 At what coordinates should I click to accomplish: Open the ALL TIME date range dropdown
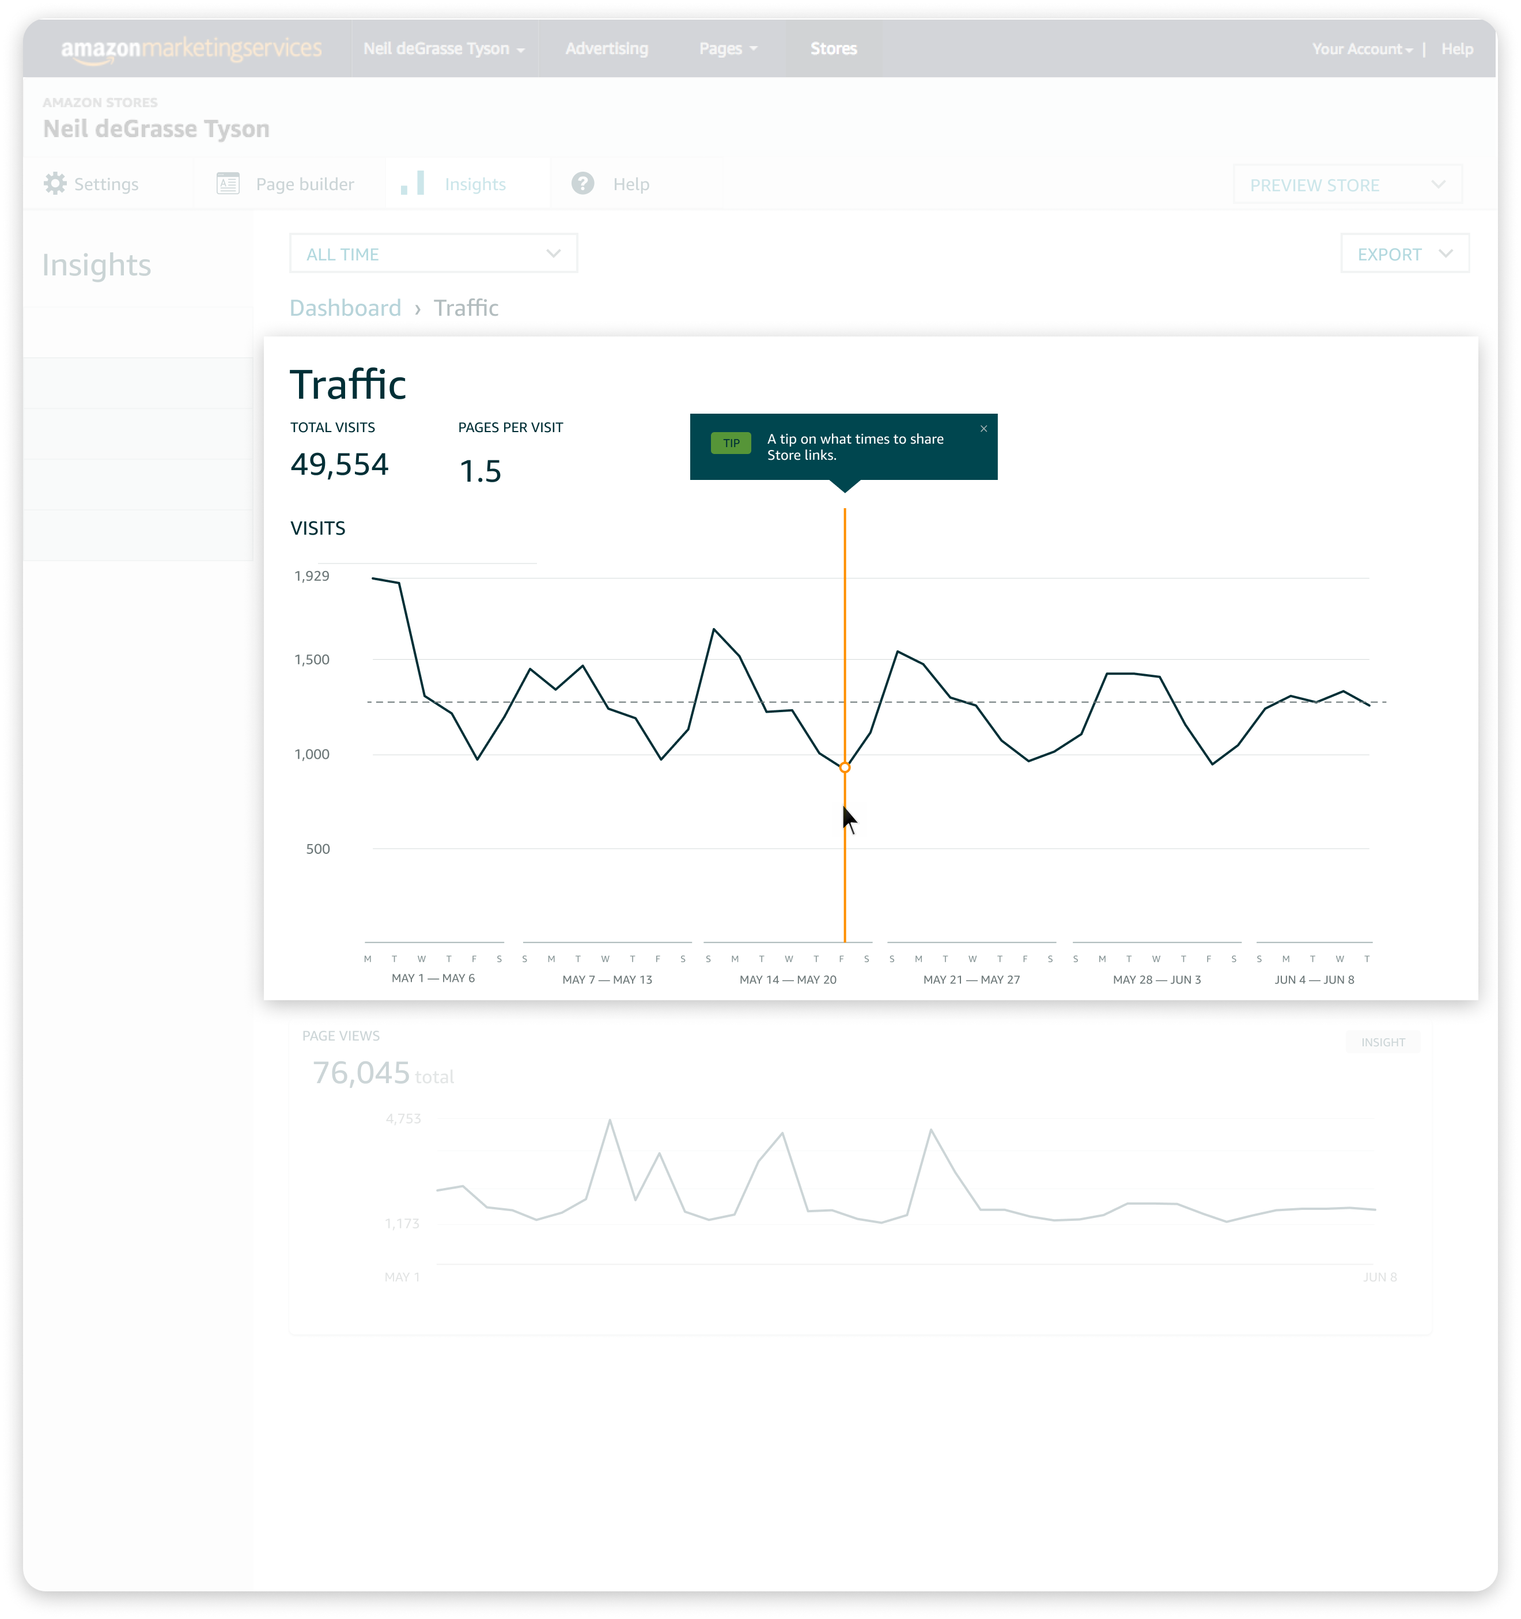tap(434, 254)
